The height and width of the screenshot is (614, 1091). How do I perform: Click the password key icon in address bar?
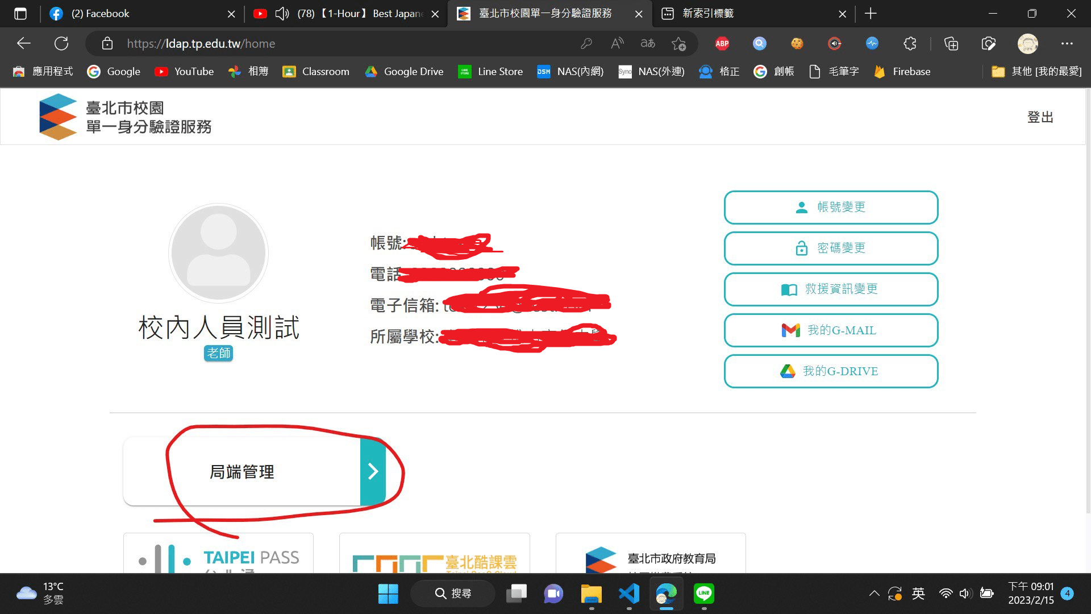586,44
